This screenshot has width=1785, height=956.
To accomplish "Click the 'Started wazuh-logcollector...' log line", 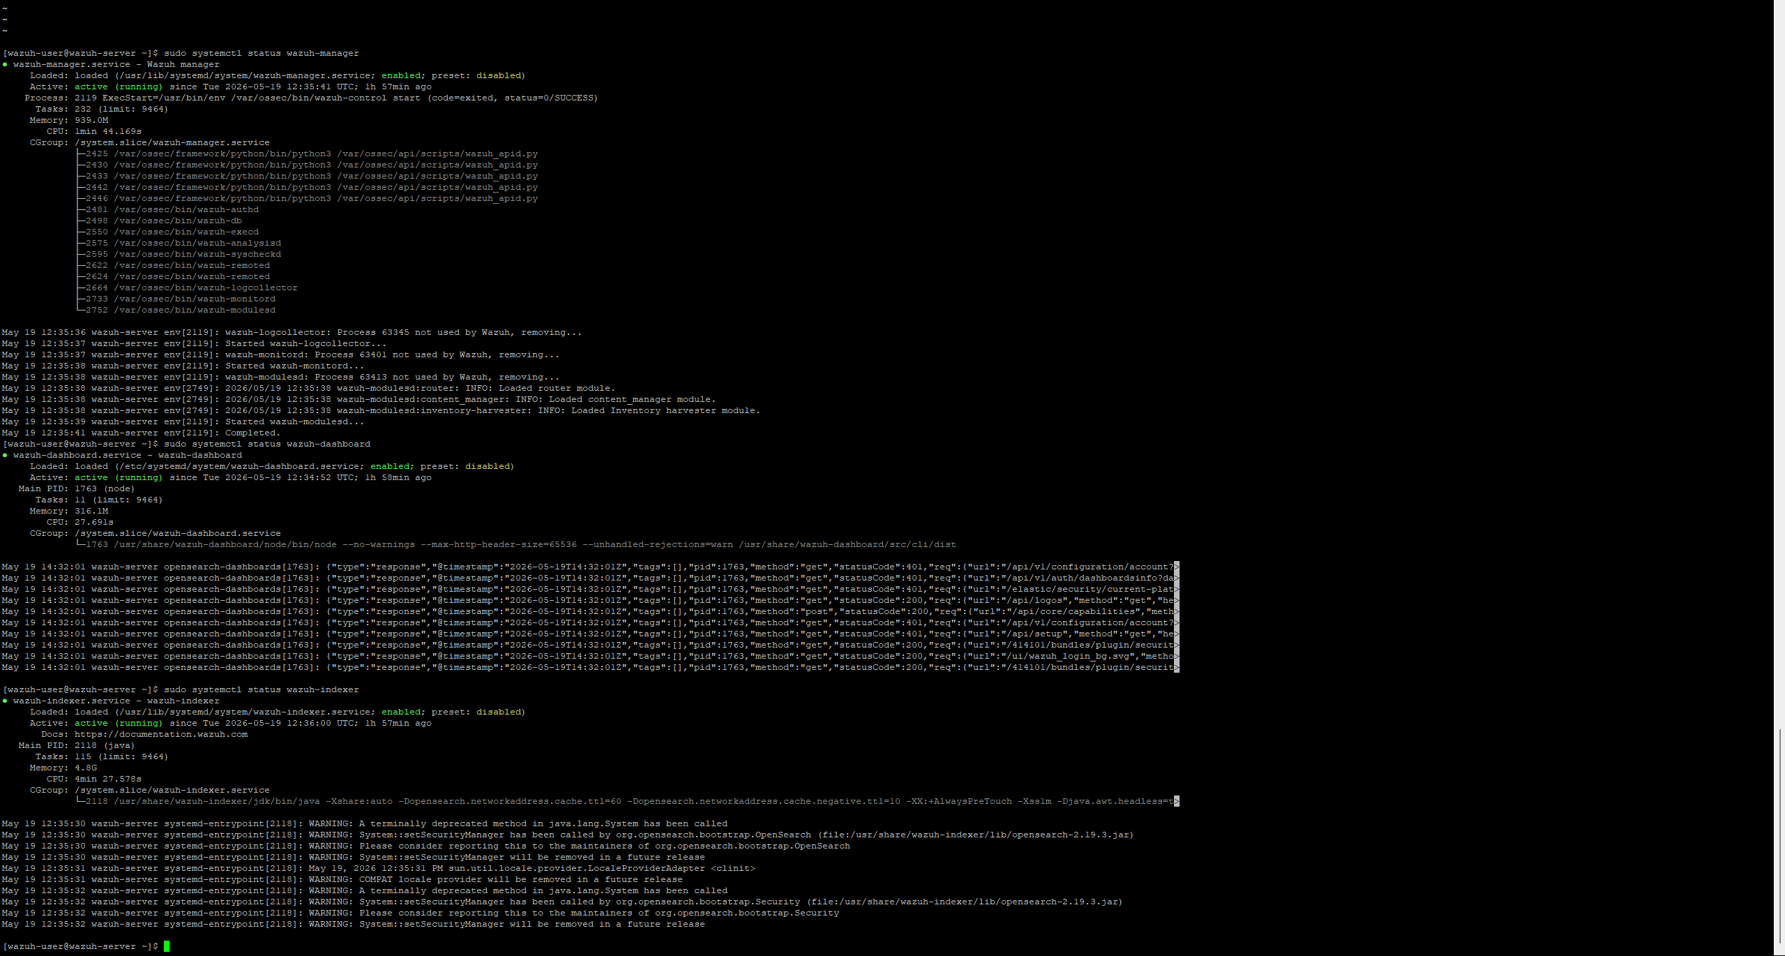I will (194, 343).
